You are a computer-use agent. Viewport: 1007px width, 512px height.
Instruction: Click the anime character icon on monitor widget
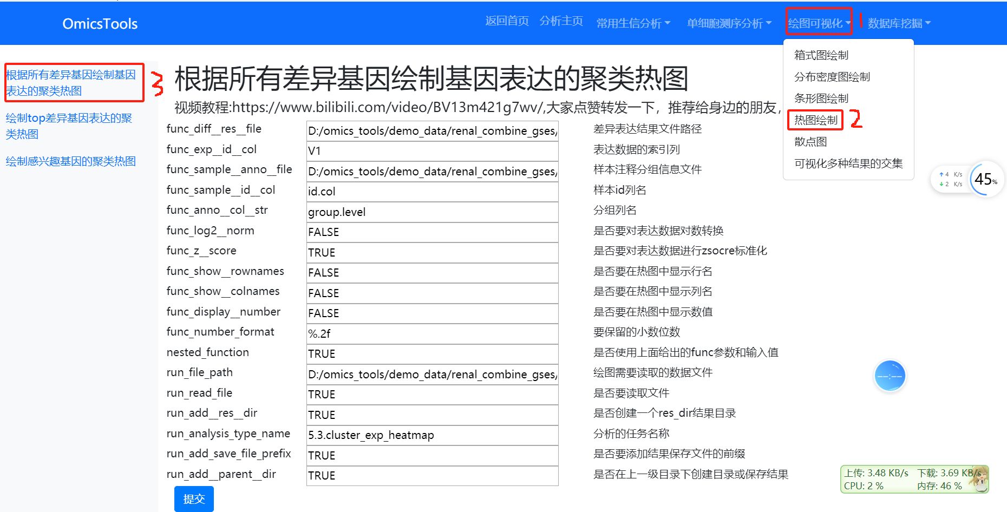[979, 478]
